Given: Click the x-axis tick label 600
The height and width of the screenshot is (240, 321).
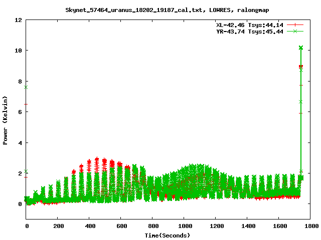Looking at the screenshot, I should pyautogui.click(x=122, y=226).
